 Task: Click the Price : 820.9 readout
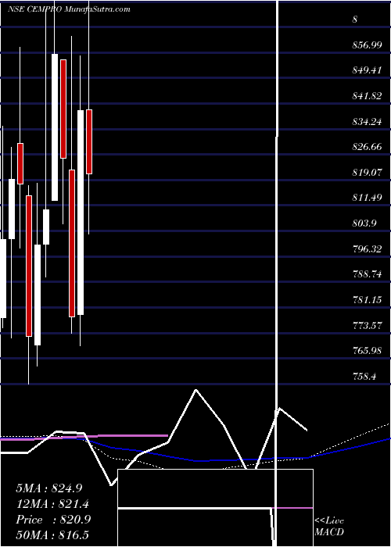[x=53, y=520]
